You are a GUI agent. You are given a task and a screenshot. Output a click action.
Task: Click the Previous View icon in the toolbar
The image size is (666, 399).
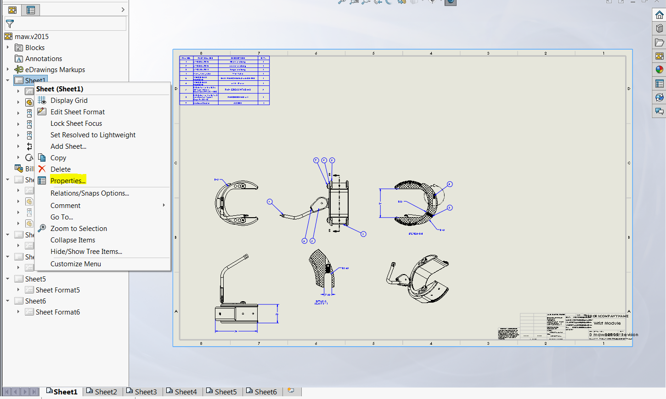[378, 2]
